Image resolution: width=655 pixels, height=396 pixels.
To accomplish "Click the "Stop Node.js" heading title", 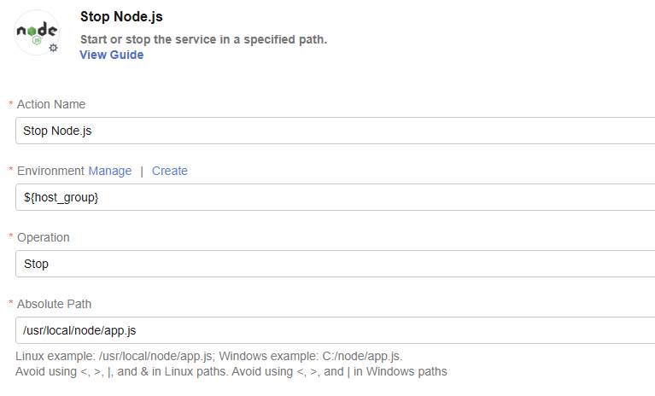I will [121, 16].
